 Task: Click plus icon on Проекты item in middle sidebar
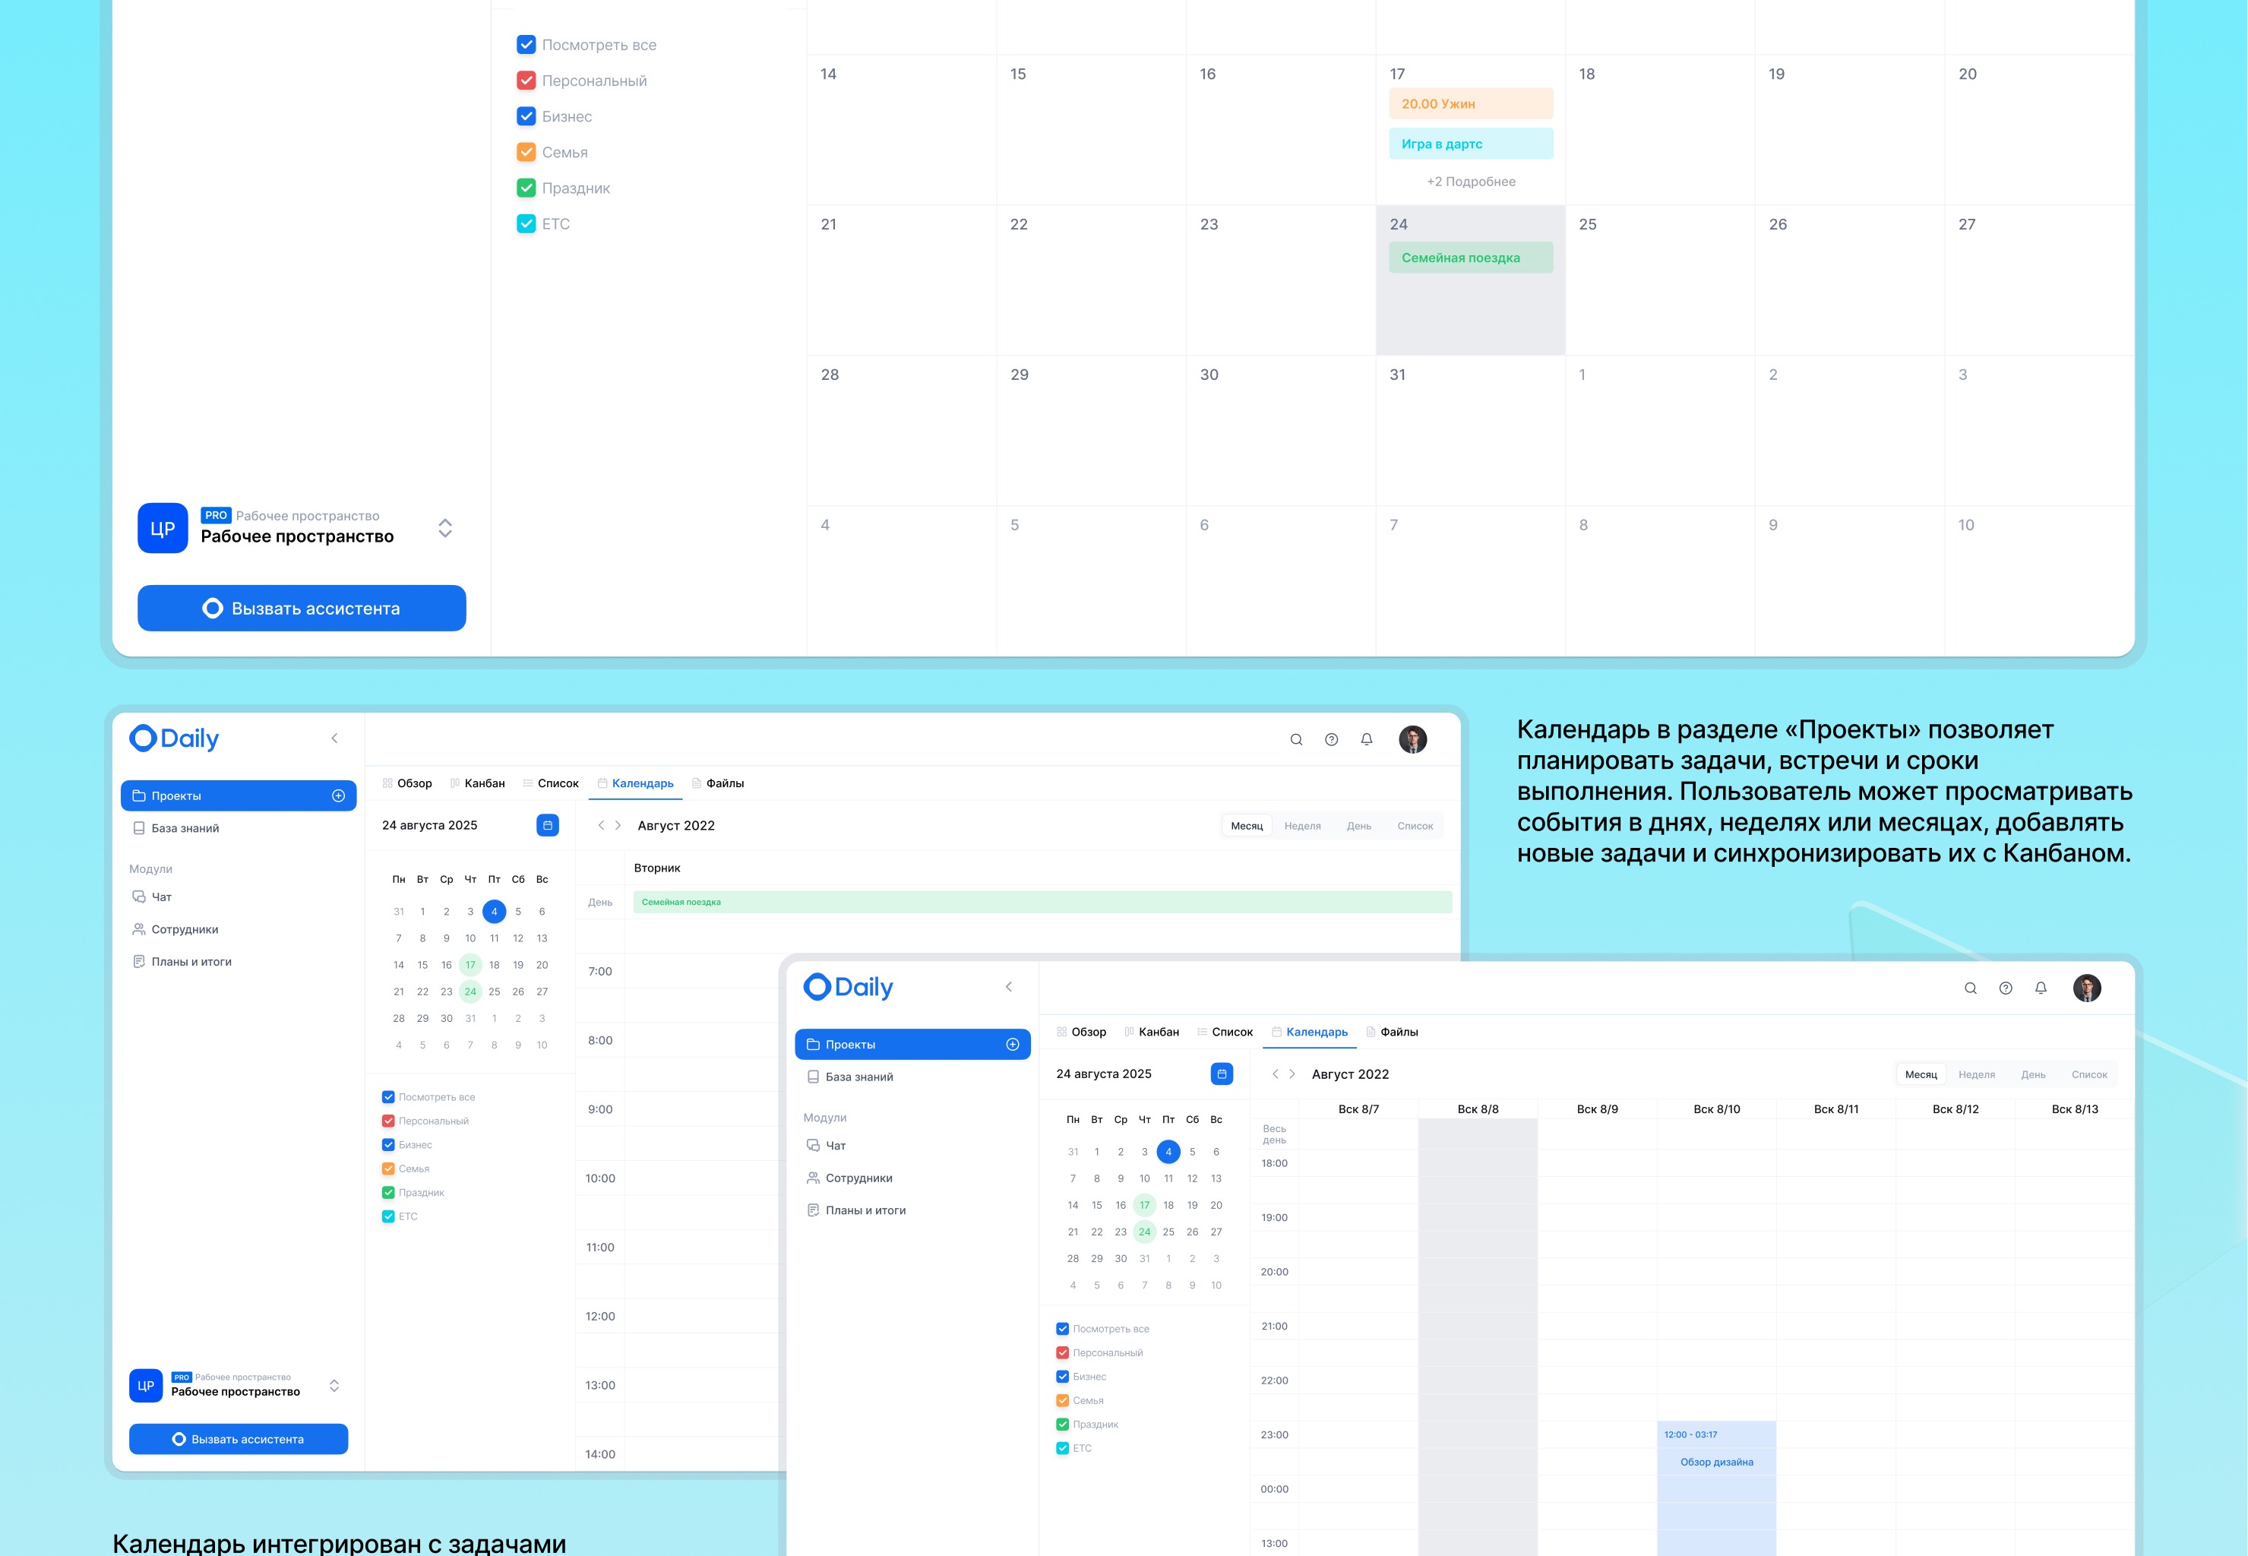click(338, 795)
